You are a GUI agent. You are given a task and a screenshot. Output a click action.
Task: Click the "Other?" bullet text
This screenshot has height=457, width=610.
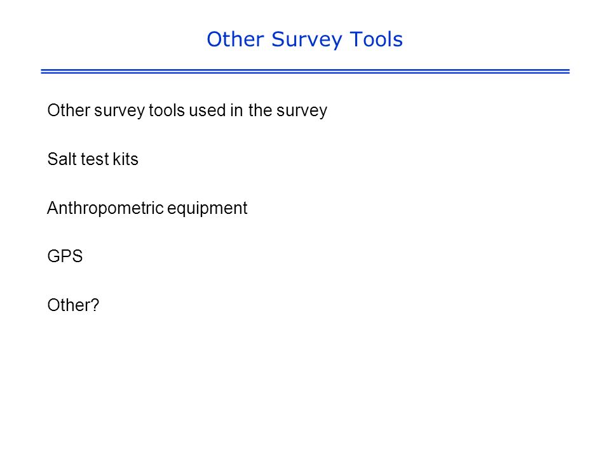tap(73, 305)
